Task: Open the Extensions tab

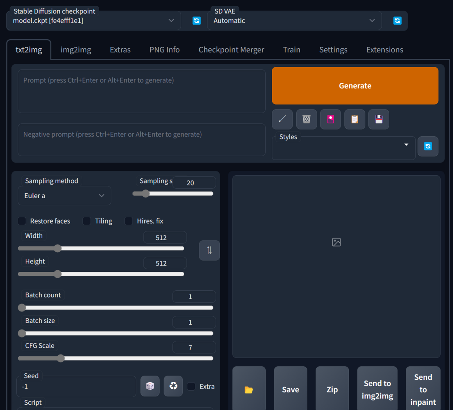Action: tap(385, 49)
